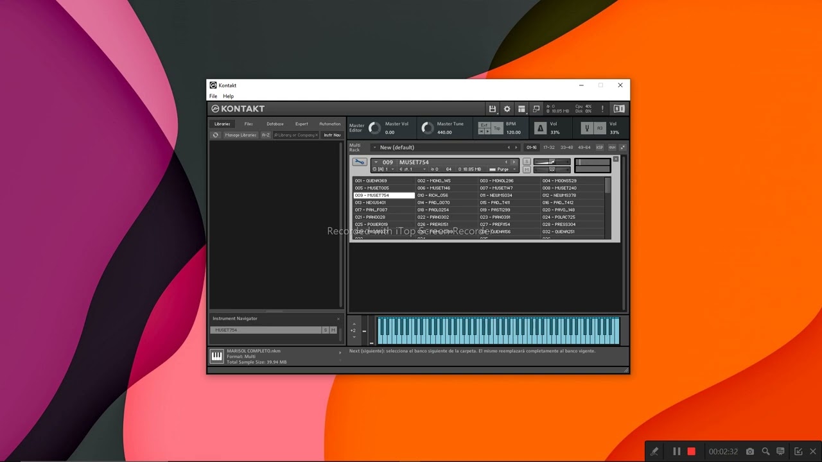This screenshot has height=462, width=822.
Task: Click Manage Libraries button
Action: (x=241, y=135)
